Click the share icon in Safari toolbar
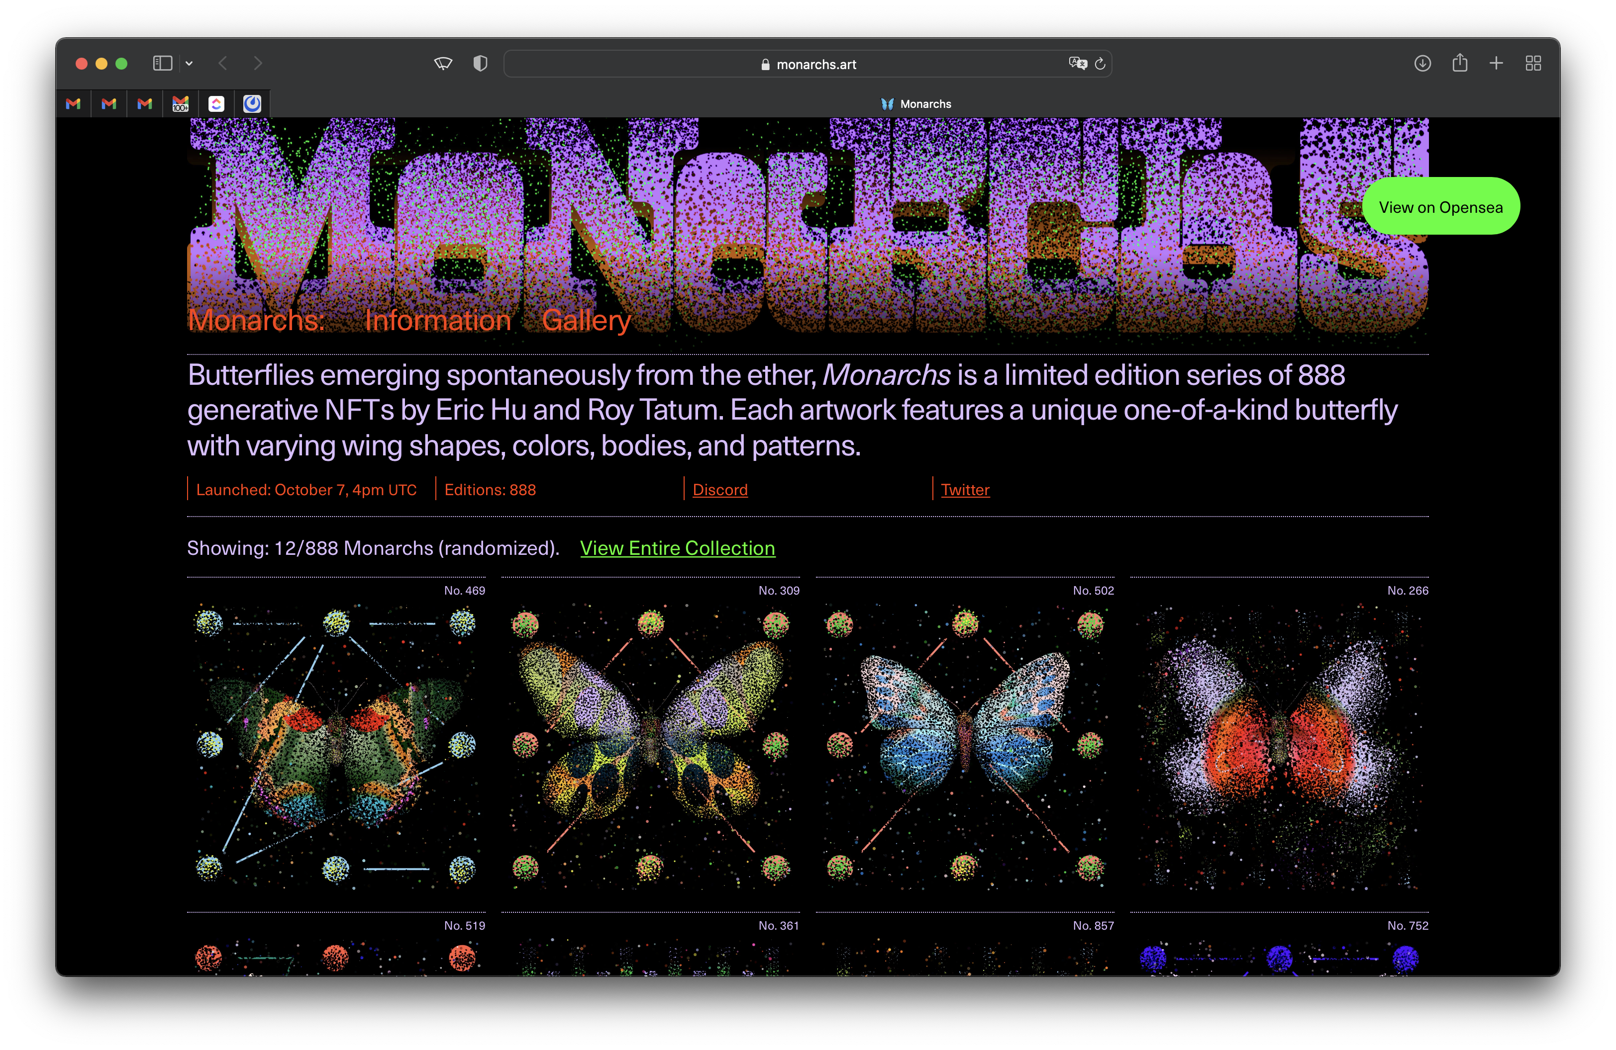Screen dimensions: 1616x1050 coord(1460,64)
